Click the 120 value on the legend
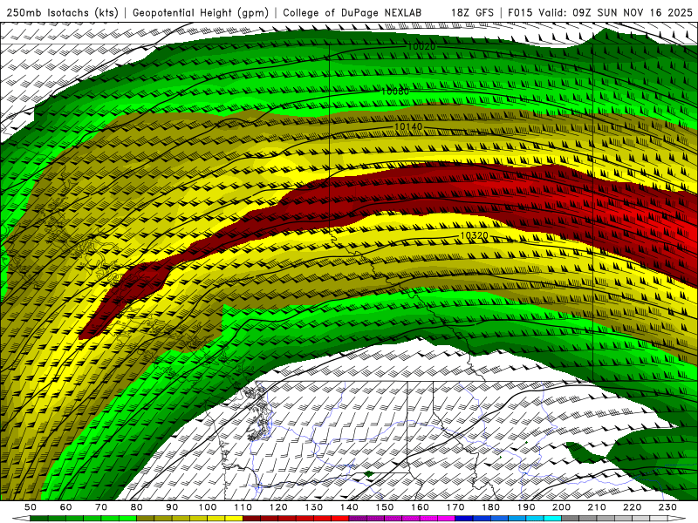 point(278,507)
